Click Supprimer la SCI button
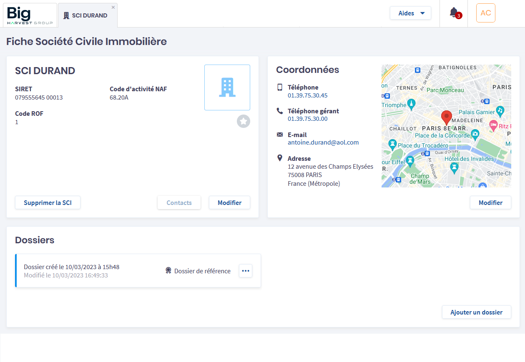 (48, 202)
